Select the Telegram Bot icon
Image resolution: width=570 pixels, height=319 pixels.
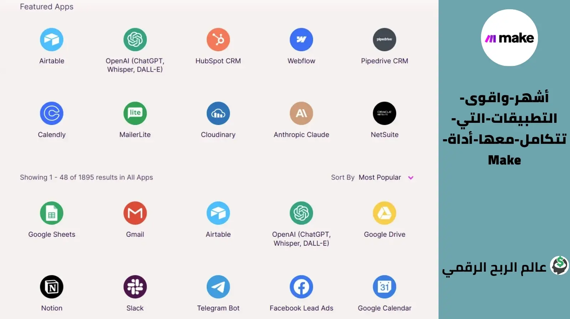[218, 287]
